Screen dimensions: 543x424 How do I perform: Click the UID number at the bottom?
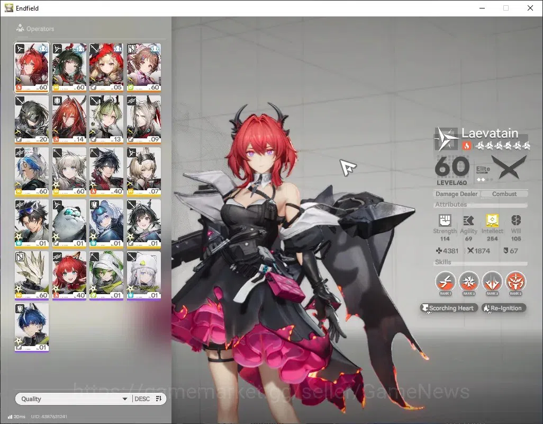49,417
